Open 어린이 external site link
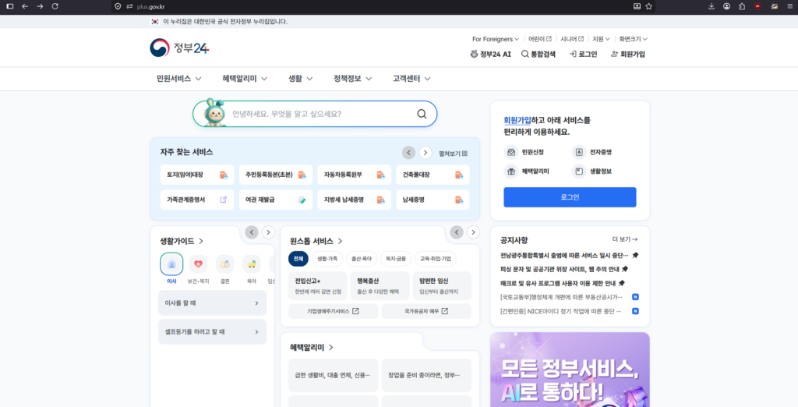Viewport: 798px width, 407px height. 539,39
